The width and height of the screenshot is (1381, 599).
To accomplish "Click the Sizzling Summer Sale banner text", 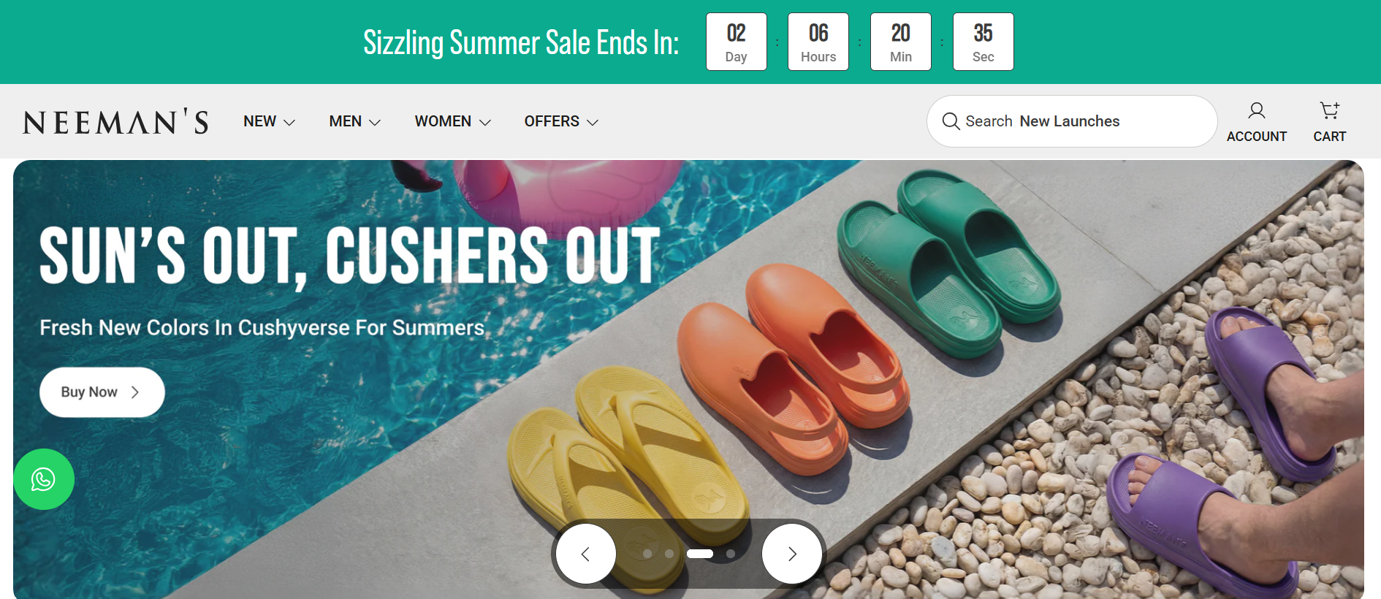I will click(x=521, y=42).
